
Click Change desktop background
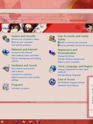click(71, 59)
